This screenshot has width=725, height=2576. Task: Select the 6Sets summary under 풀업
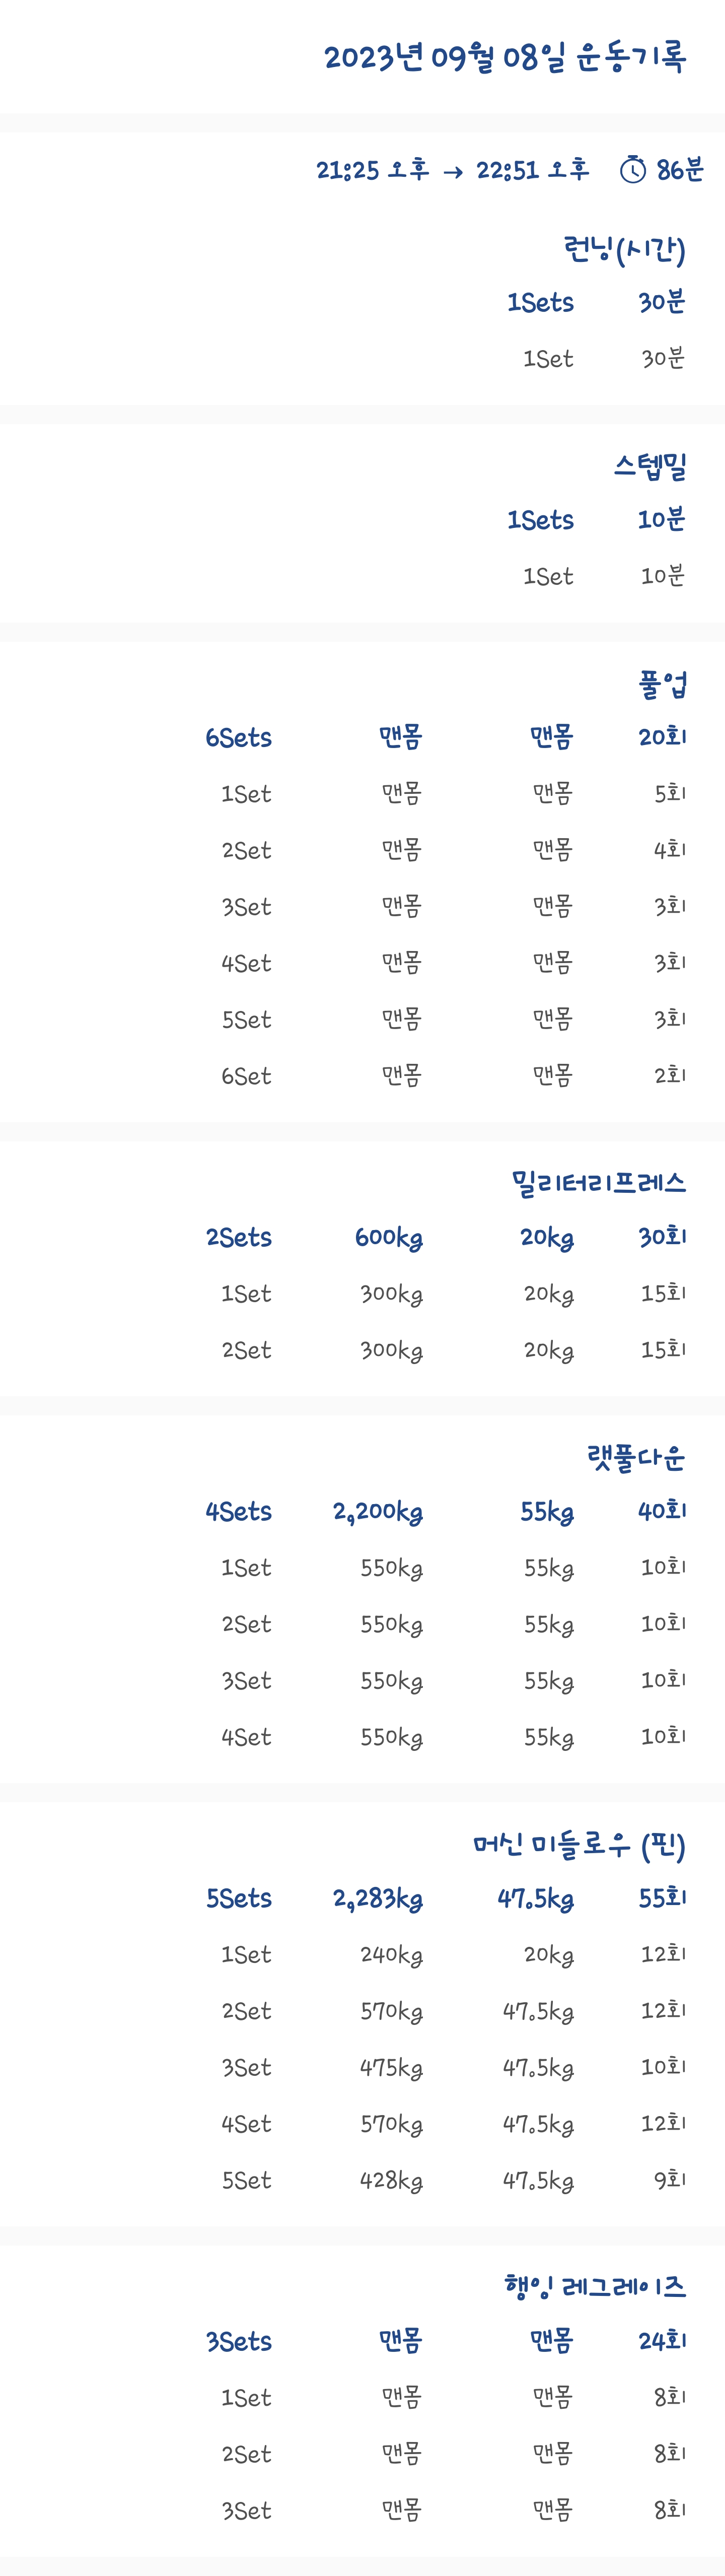point(238,738)
